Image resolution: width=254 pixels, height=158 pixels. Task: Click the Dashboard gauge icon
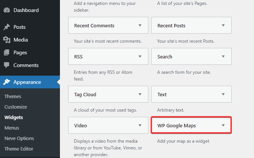click(7, 10)
